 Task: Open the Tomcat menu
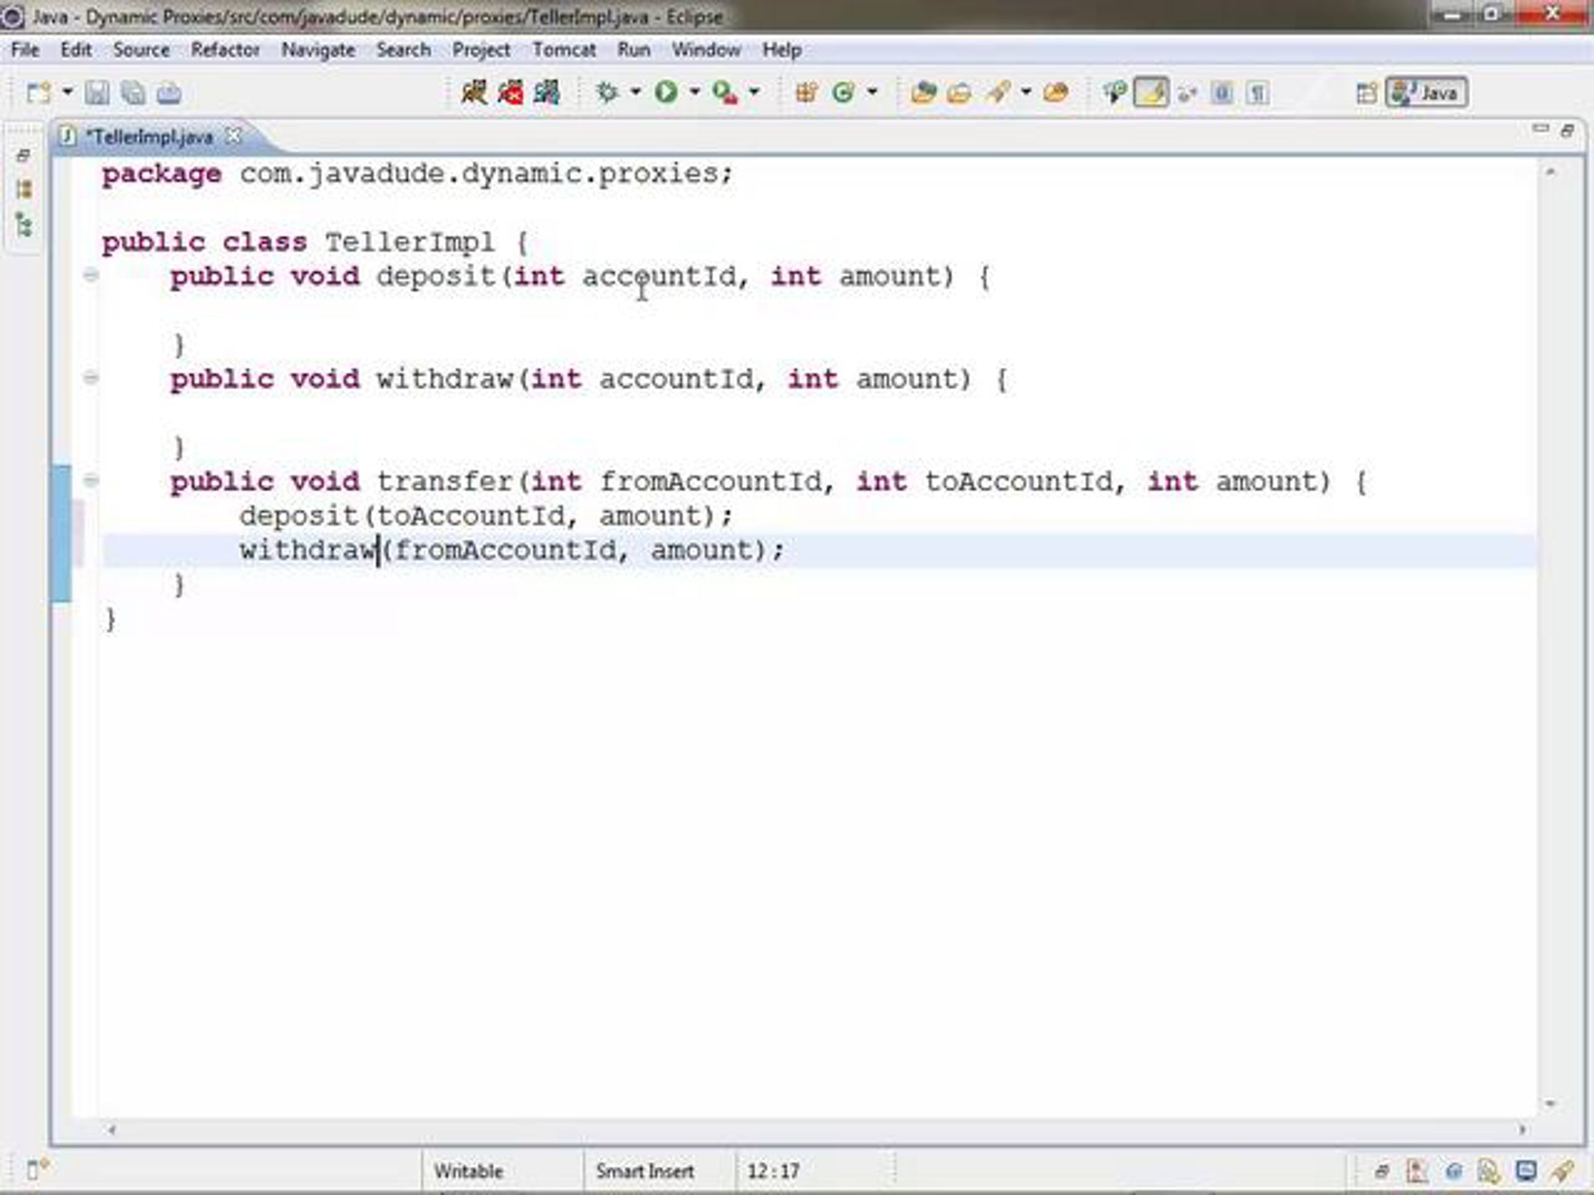coord(563,50)
